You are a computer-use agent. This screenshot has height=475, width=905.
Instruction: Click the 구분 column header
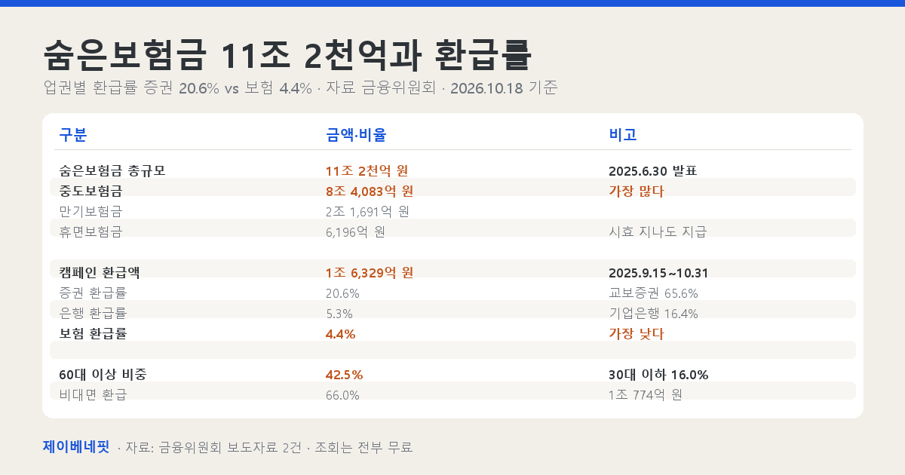(x=72, y=135)
